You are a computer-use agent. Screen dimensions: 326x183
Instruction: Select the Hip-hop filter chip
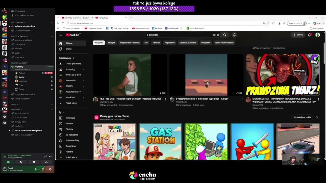(x=156, y=43)
